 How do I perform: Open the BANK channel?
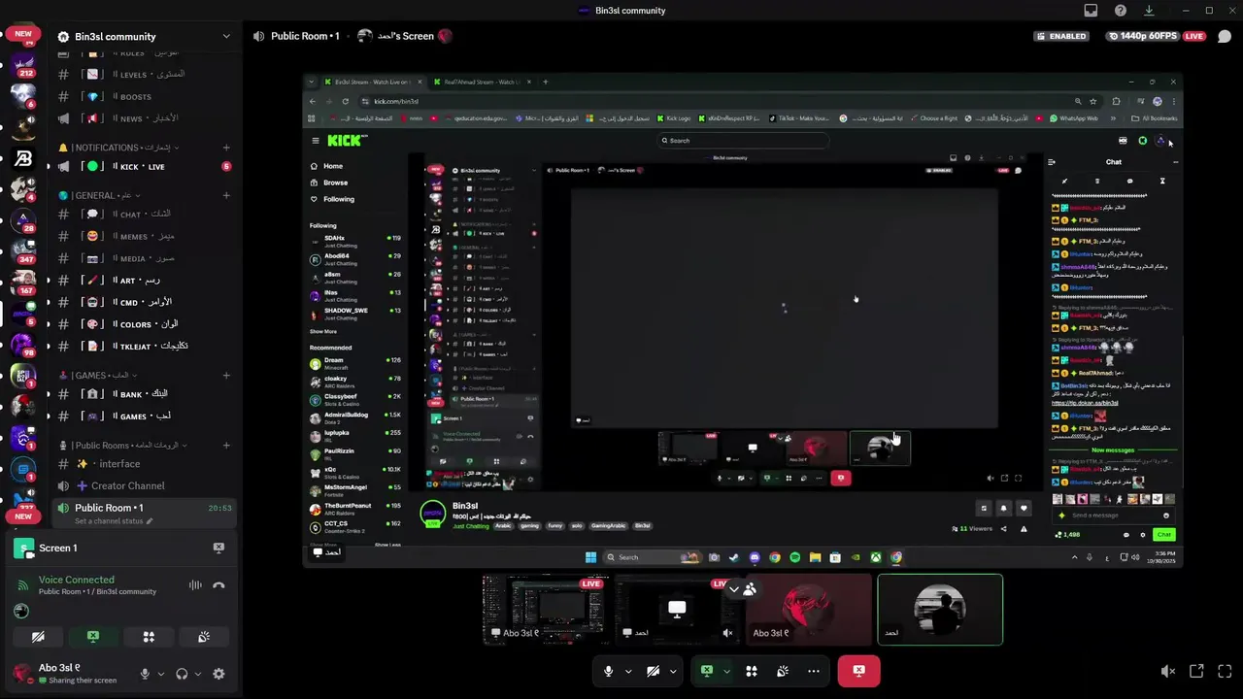pyautogui.click(x=144, y=394)
